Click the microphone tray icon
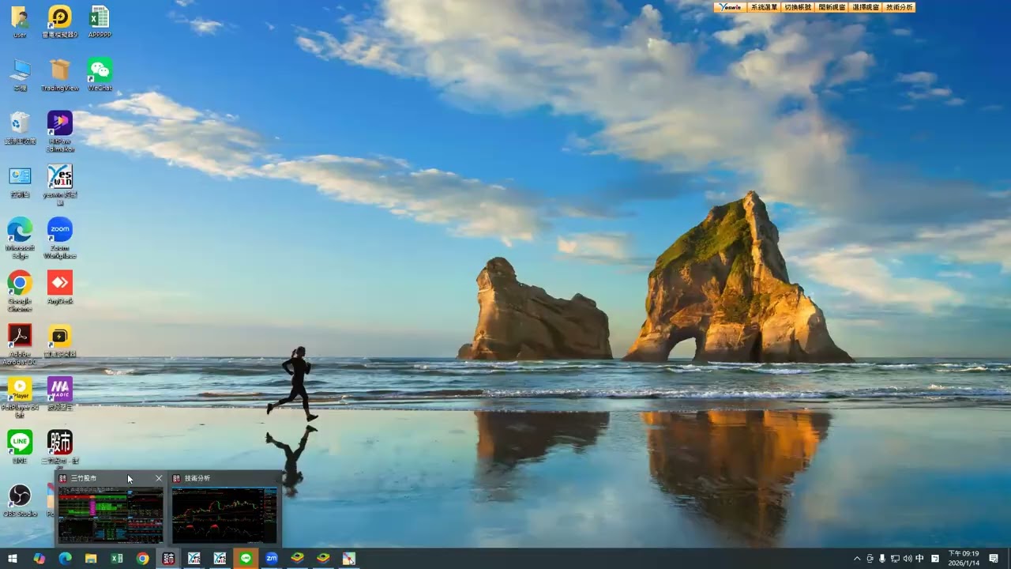 pyautogui.click(x=882, y=559)
